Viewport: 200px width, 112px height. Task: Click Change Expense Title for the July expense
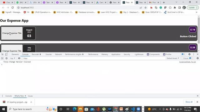pos(12,49)
